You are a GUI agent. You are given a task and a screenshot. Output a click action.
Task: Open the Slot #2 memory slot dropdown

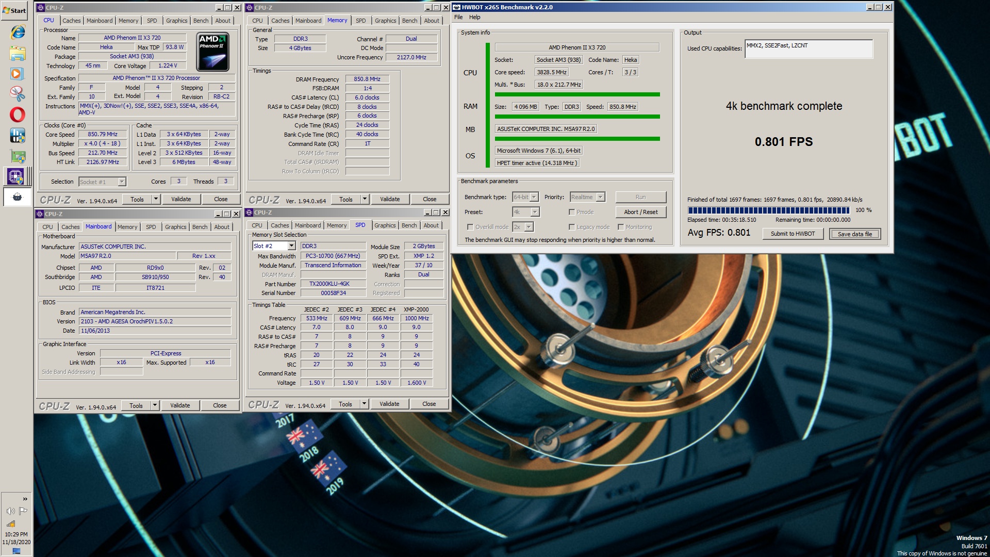point(291,246)
